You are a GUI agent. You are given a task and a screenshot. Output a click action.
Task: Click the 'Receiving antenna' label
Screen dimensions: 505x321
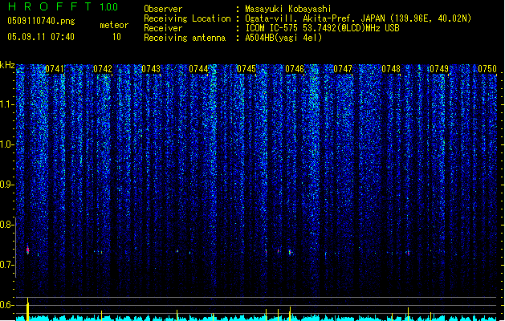pos(185,38)
